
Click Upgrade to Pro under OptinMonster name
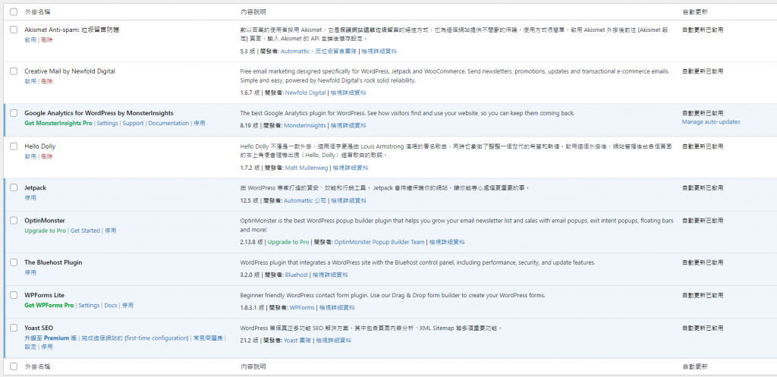click(x=45, y=231)
